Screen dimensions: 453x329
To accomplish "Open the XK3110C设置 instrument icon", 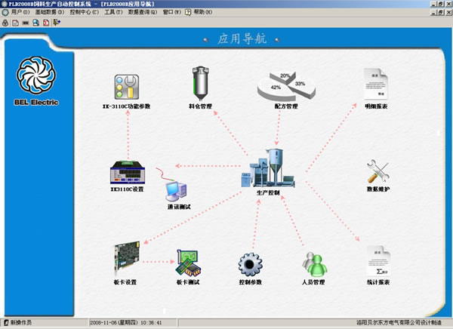I will (128, 173).
